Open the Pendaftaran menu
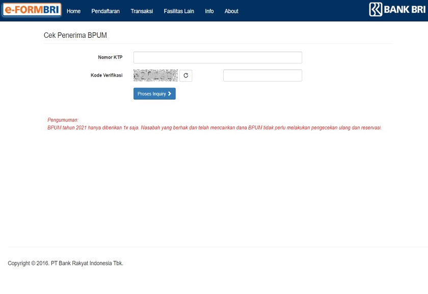The width and height of the screenshot is (428, 294). coord(105,11)
